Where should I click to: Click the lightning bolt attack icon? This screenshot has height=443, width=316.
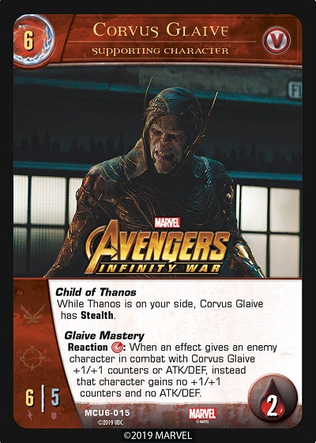30,415
